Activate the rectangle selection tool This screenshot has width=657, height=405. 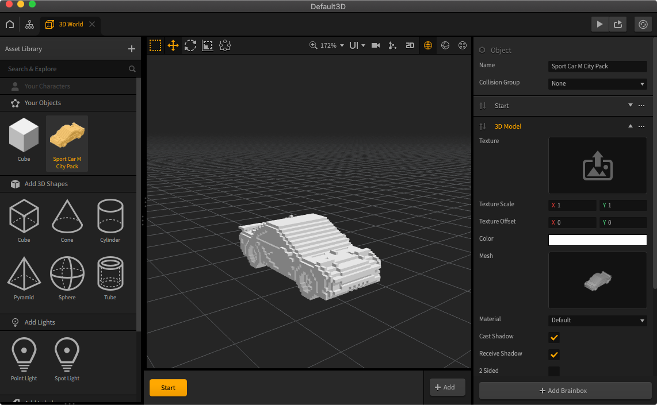click(x=155, y=45)
